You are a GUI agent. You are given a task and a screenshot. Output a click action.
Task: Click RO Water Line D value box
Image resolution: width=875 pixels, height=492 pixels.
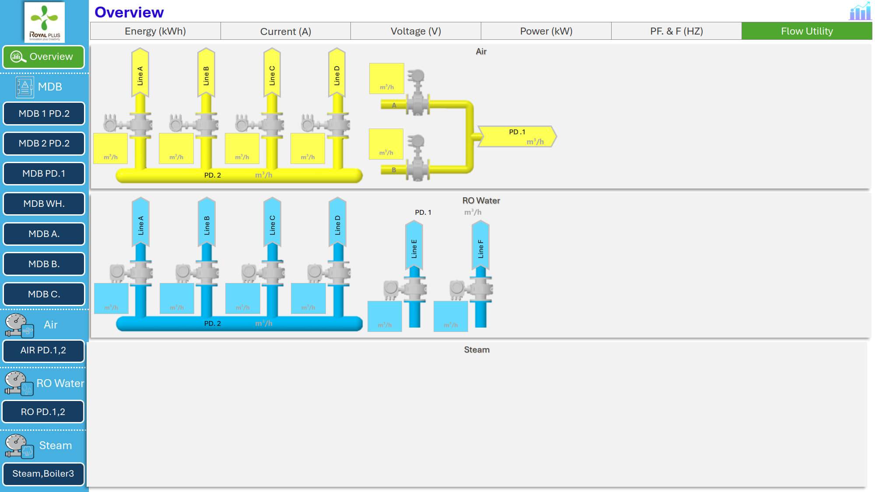coord(308,299)
